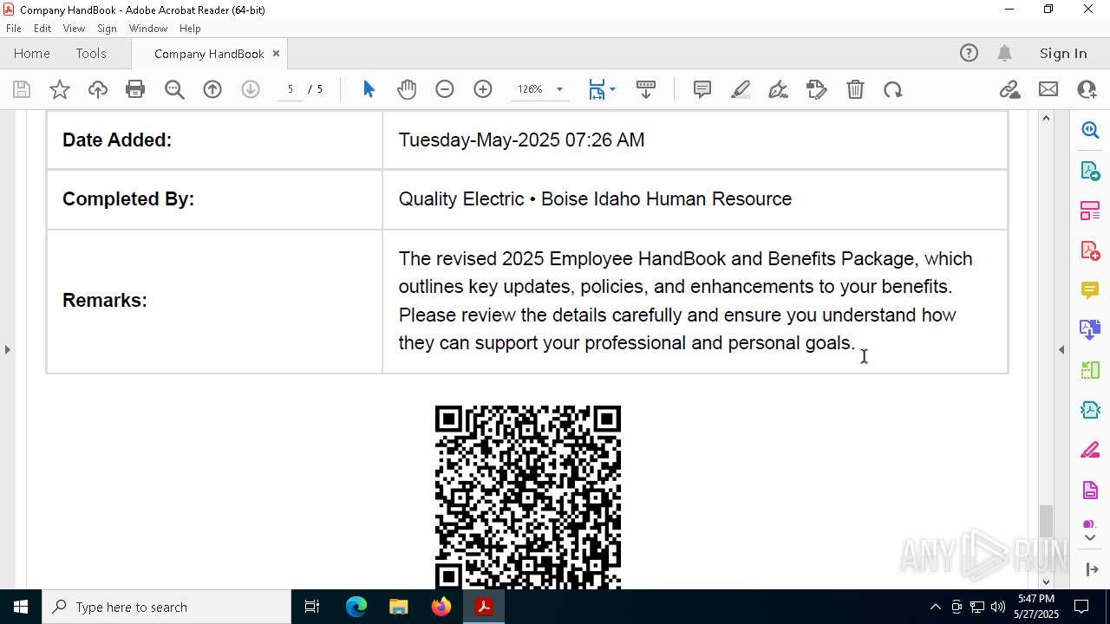Viewport: 1110px width, 624px height.
Task: Click the QR code image
Action: [x=528, y=497]
